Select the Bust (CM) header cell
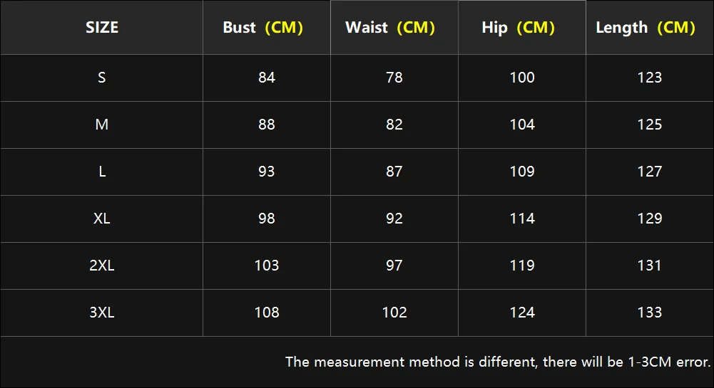The image size is (714, 388). coord(262,28)
